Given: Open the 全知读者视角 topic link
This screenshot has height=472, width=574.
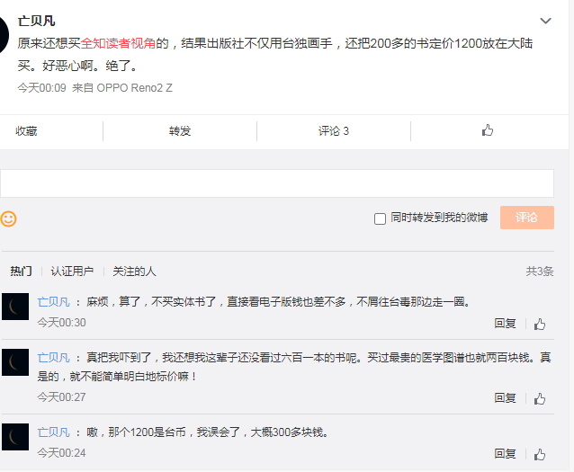Looking at the screenshot, I should click(x=118, y=43).
